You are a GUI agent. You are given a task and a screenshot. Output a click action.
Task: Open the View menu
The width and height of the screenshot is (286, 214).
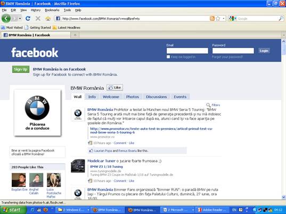tap(23, 10)
